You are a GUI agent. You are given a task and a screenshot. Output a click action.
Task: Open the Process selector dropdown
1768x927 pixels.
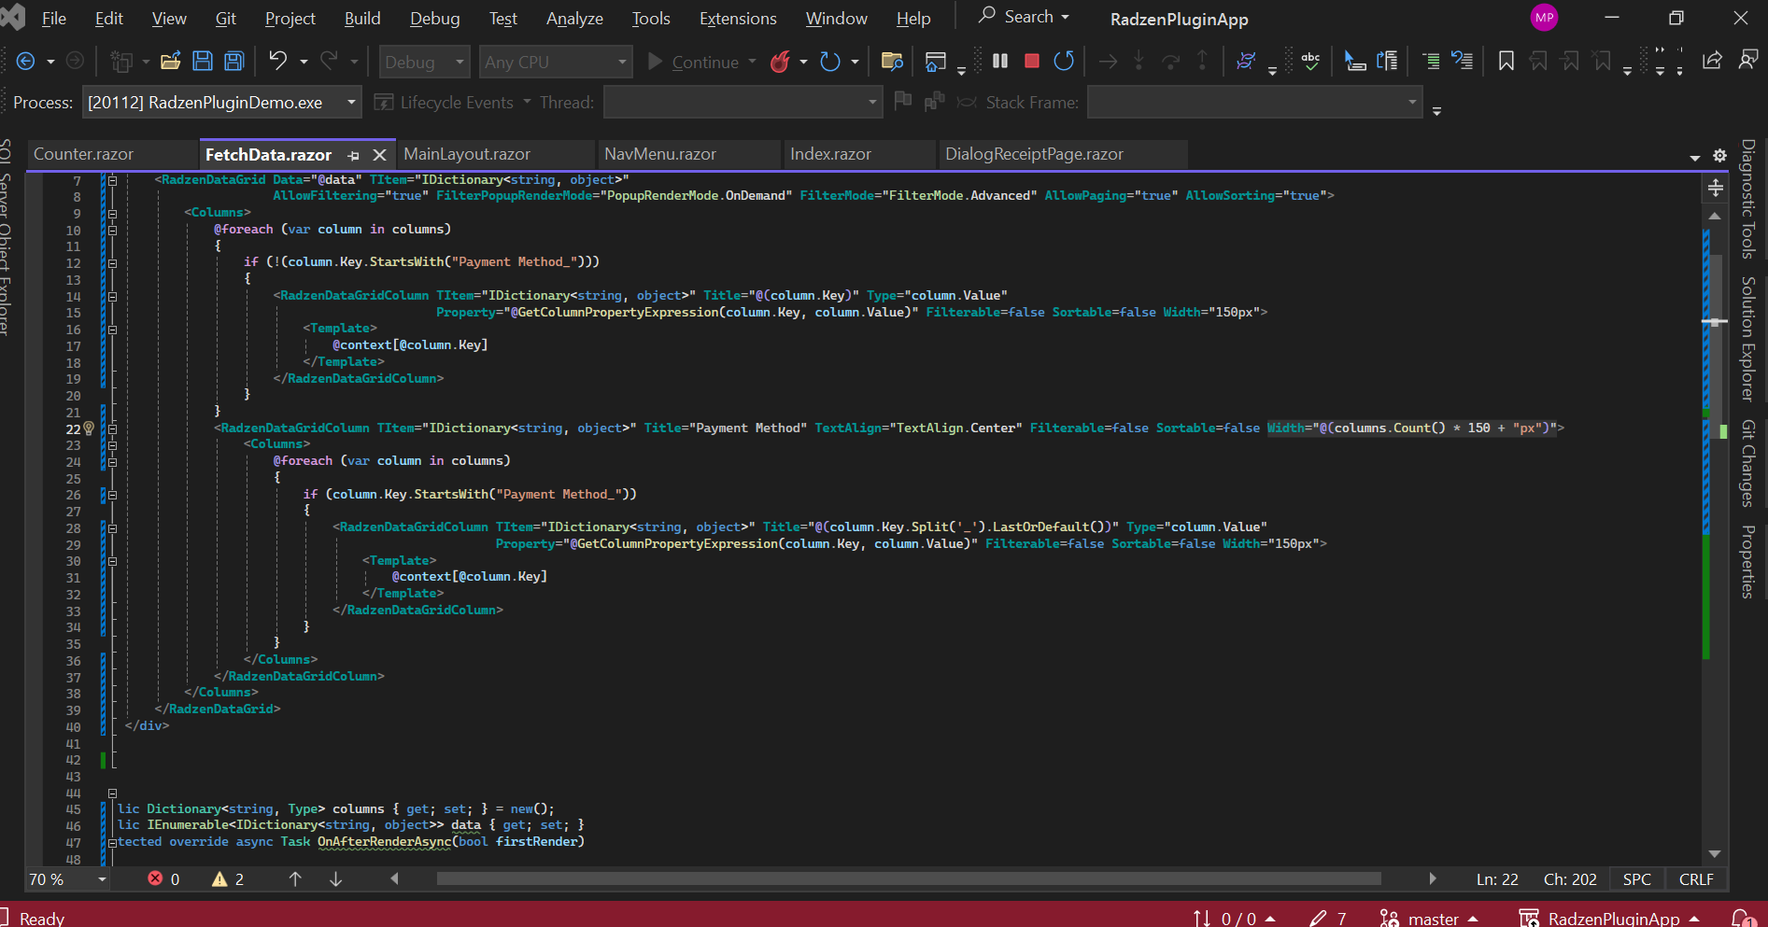coord(221,102)
